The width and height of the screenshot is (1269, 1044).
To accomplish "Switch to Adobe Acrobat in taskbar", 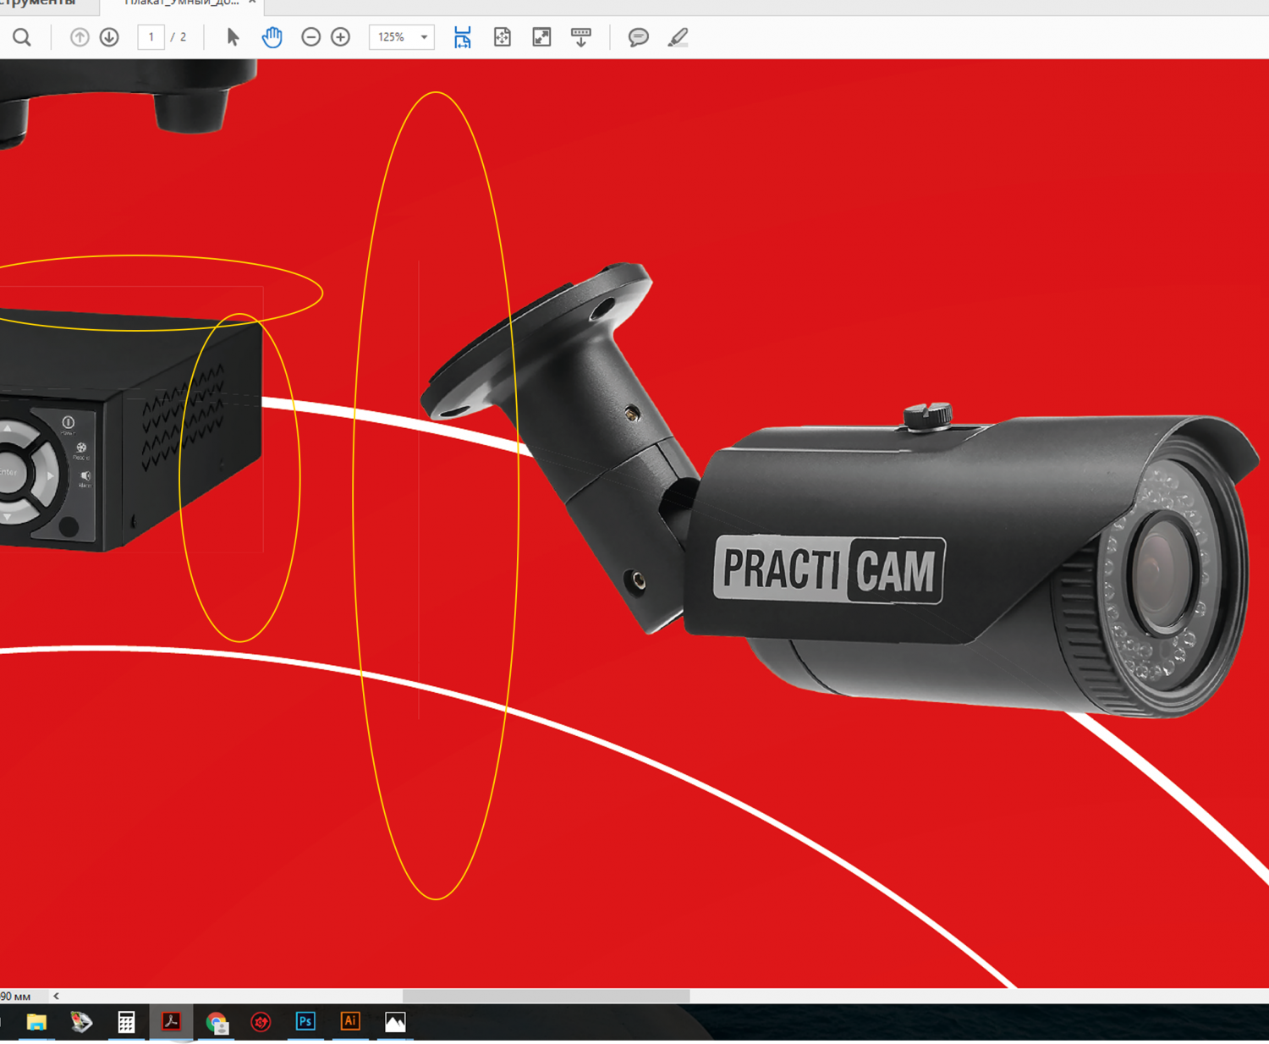I will (171, 1022).
